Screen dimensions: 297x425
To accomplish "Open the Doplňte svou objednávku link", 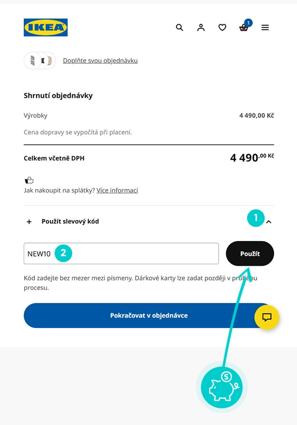I will (100, 60).
